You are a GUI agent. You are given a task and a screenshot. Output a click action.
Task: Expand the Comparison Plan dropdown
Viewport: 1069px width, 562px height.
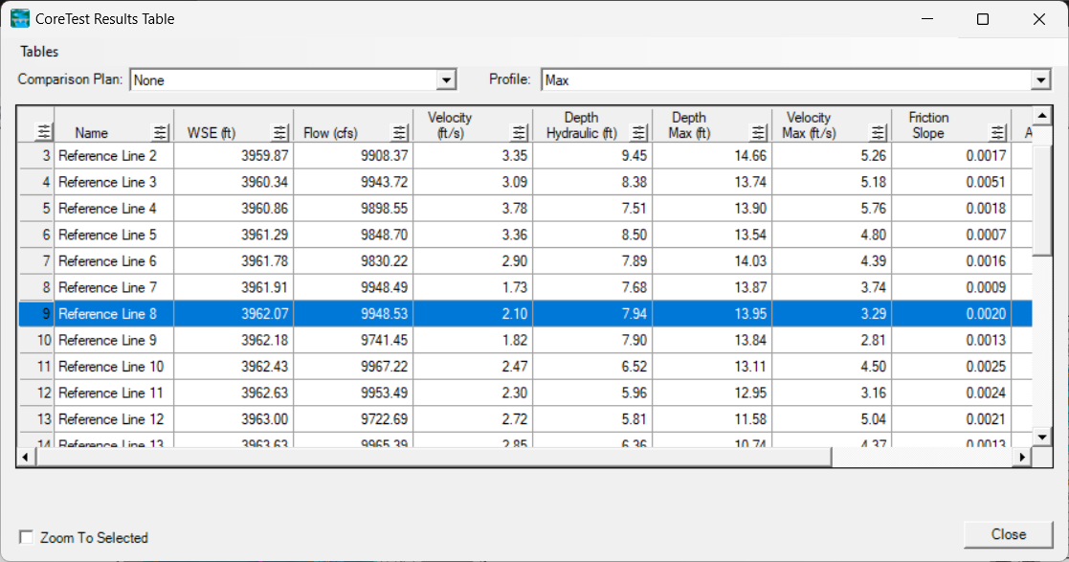(446, 80)
